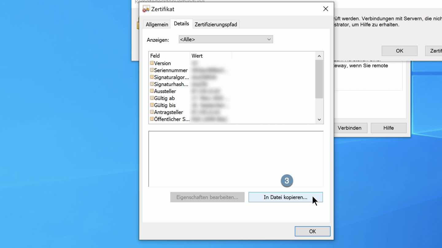Click the vertical scrollbar thumb in field list
The image size is (442, 248).
coord(319,79)
